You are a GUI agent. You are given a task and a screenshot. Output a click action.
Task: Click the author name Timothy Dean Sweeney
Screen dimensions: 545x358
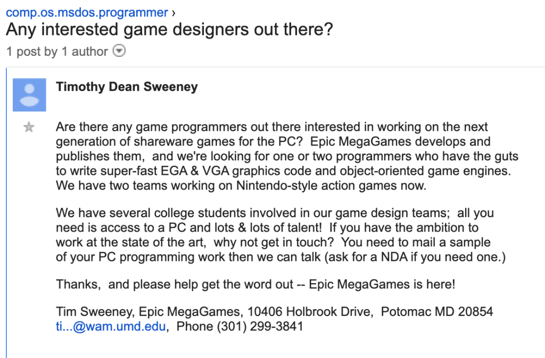point(127,86)
